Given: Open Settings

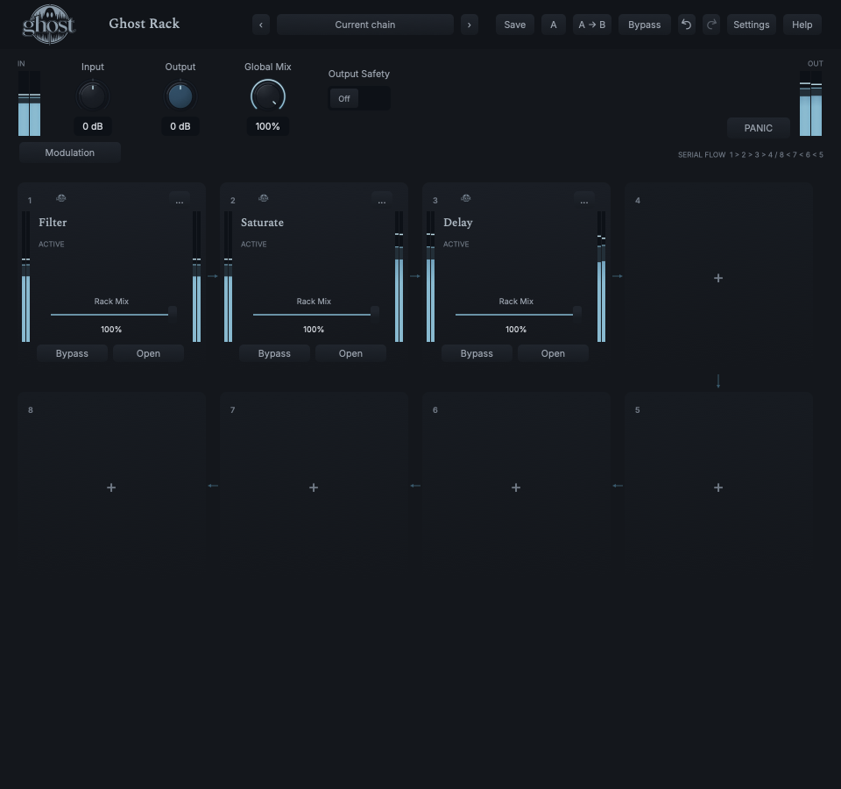Looking at the screenshot, I should (x=752, y=25).
